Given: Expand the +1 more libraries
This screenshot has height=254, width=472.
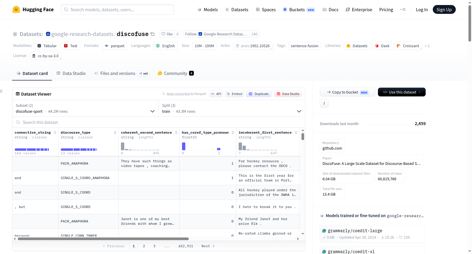Looking at the screenshot, I should click(x=427, y=46).
